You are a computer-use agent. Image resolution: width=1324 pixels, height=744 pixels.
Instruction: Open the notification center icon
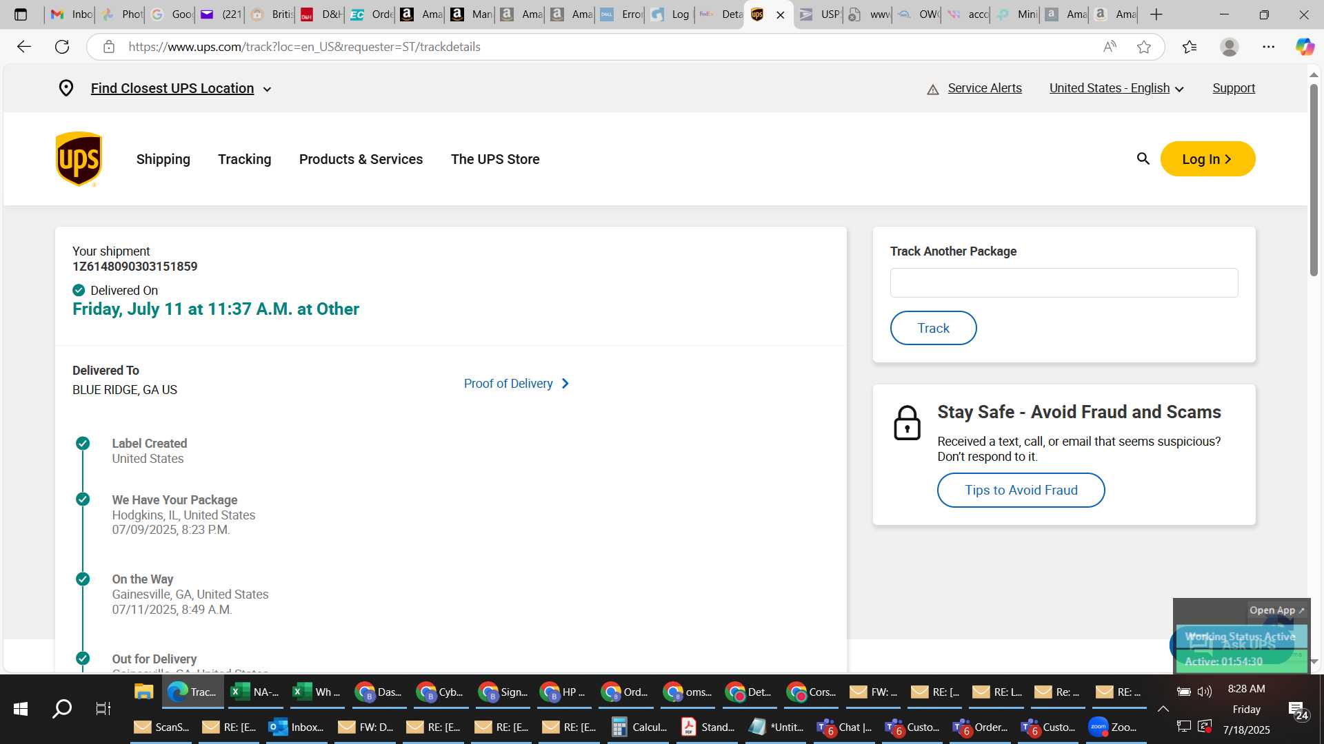click(x=1298, y=710)
